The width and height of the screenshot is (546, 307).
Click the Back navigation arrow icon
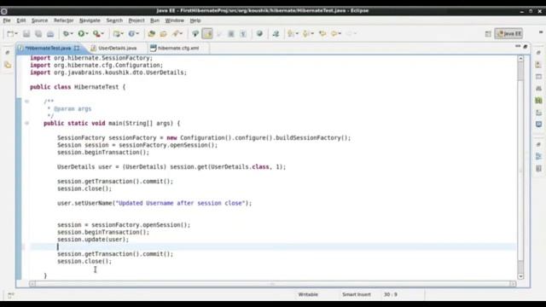tap(334, 34)
